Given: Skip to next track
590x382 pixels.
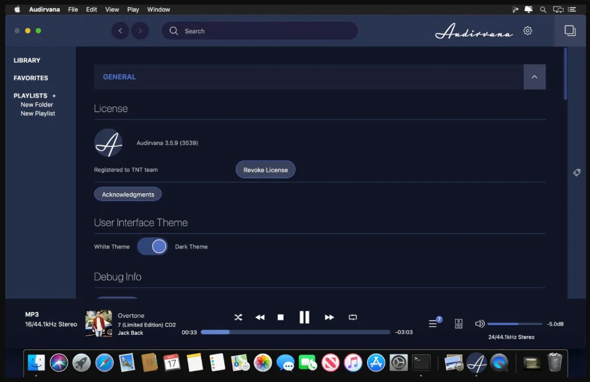Looking at the screenshot, I should [329, 317].
